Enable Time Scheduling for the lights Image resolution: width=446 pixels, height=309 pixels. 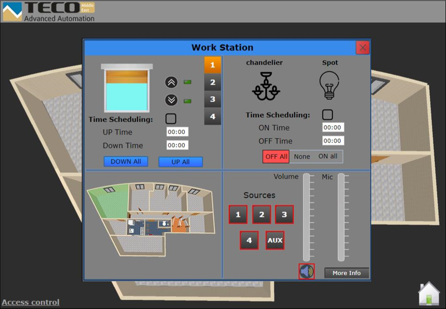[x=328, y=115]
